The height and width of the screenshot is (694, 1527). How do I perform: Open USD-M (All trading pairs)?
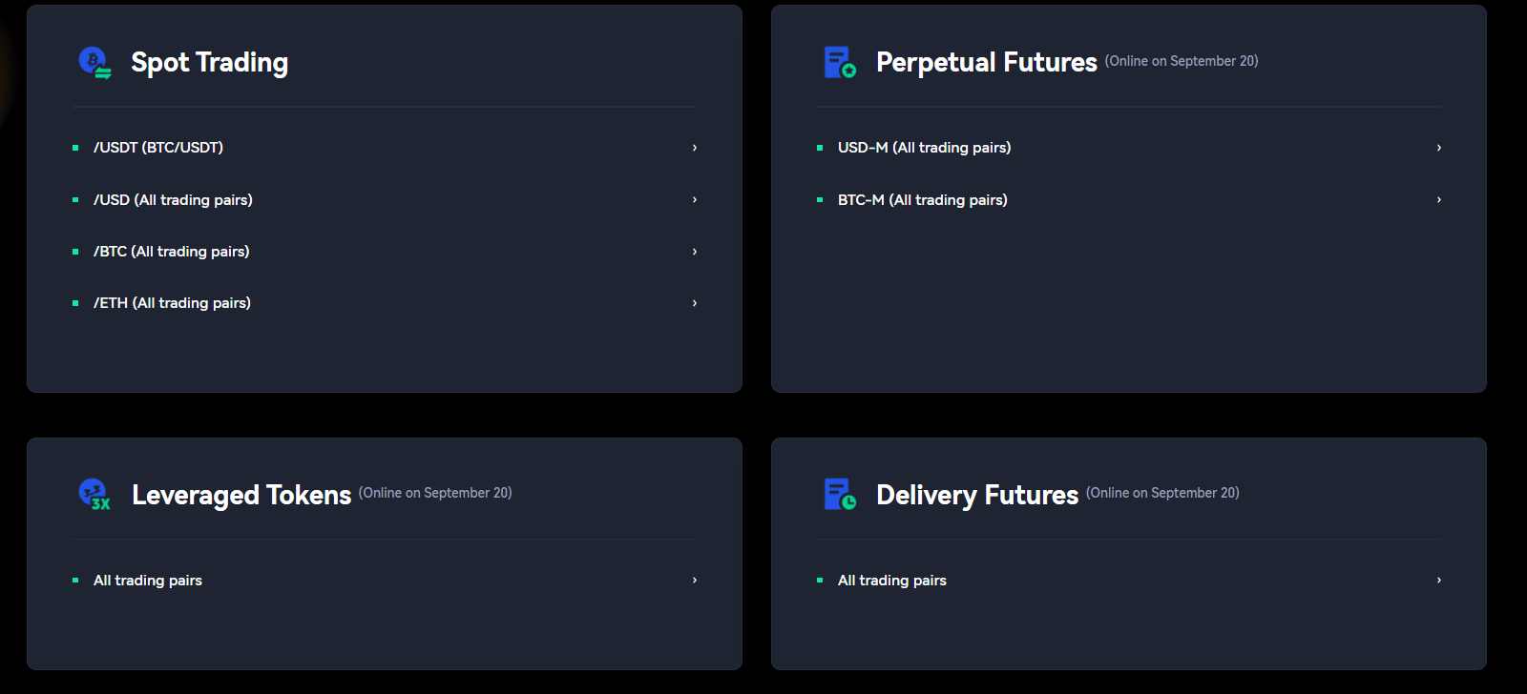[x=924, y=148]
